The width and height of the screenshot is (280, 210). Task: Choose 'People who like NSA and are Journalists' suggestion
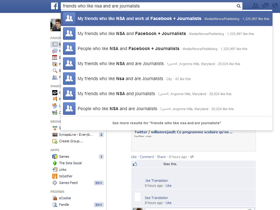coord(167,109)
